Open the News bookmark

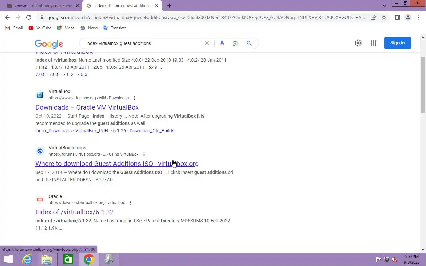(89, 28)
